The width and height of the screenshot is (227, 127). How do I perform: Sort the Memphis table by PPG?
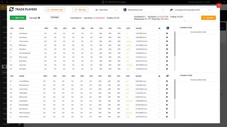pyautogui.click(x=56, y=28)
